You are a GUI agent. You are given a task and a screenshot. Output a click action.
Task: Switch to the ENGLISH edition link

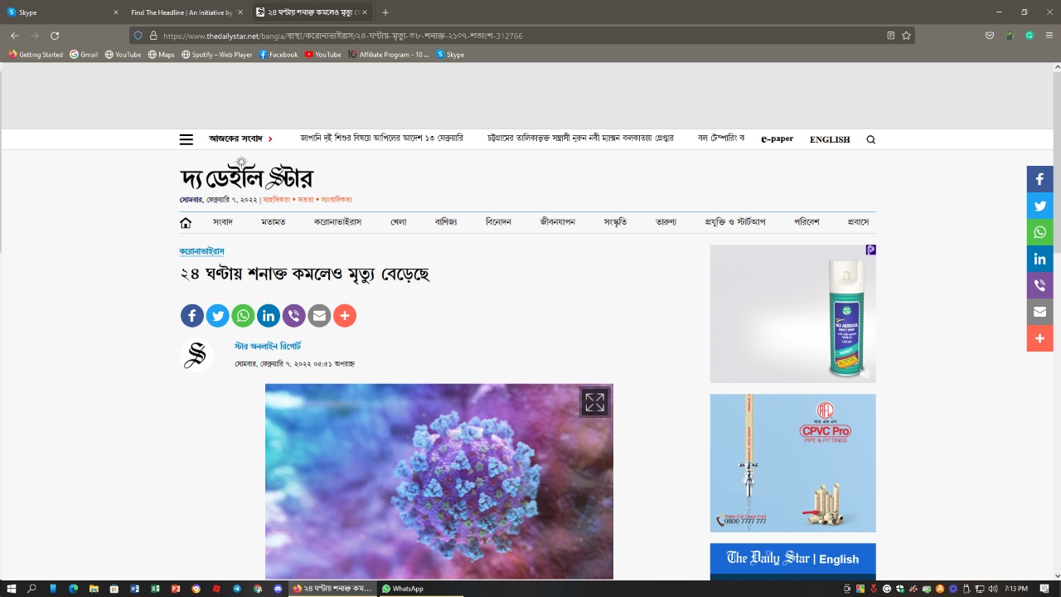tap(830, 139)
